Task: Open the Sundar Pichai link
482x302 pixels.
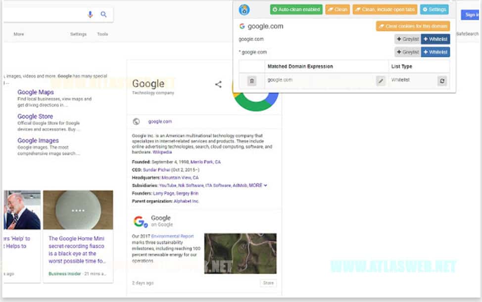Action: point(156,170)
